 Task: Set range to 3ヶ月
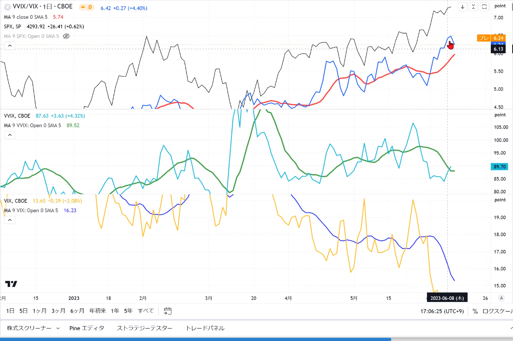[x=58, y=311]
